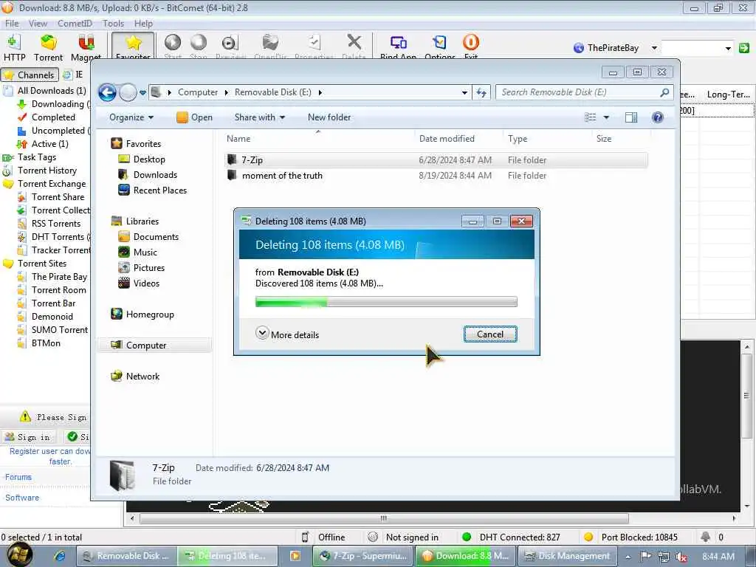Open the BitComet Tools menu
The image size is (756, 567).
[113, 23]
